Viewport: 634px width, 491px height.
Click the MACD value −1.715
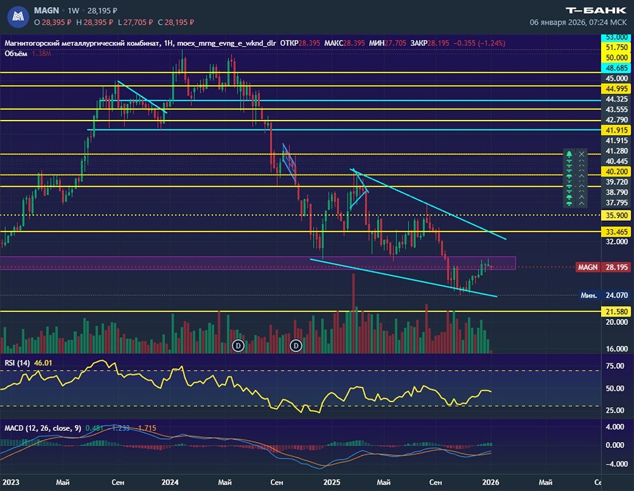[x=146, y=428]
